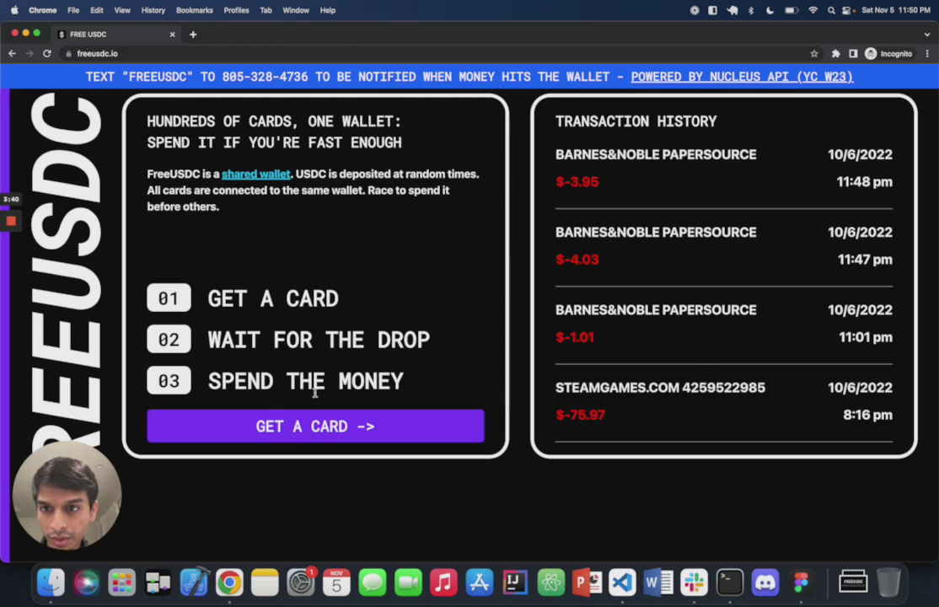This screenshot has height=607, width=939.
Task: Go back using Chrome's back arrow
Action: point(12,53)
